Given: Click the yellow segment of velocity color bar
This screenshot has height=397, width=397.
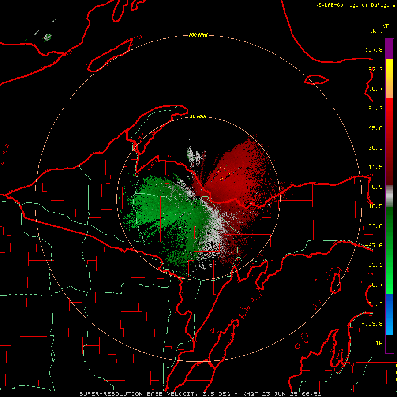Looking at the screenshot, I should pyautogui.click(x=390, y=79).
